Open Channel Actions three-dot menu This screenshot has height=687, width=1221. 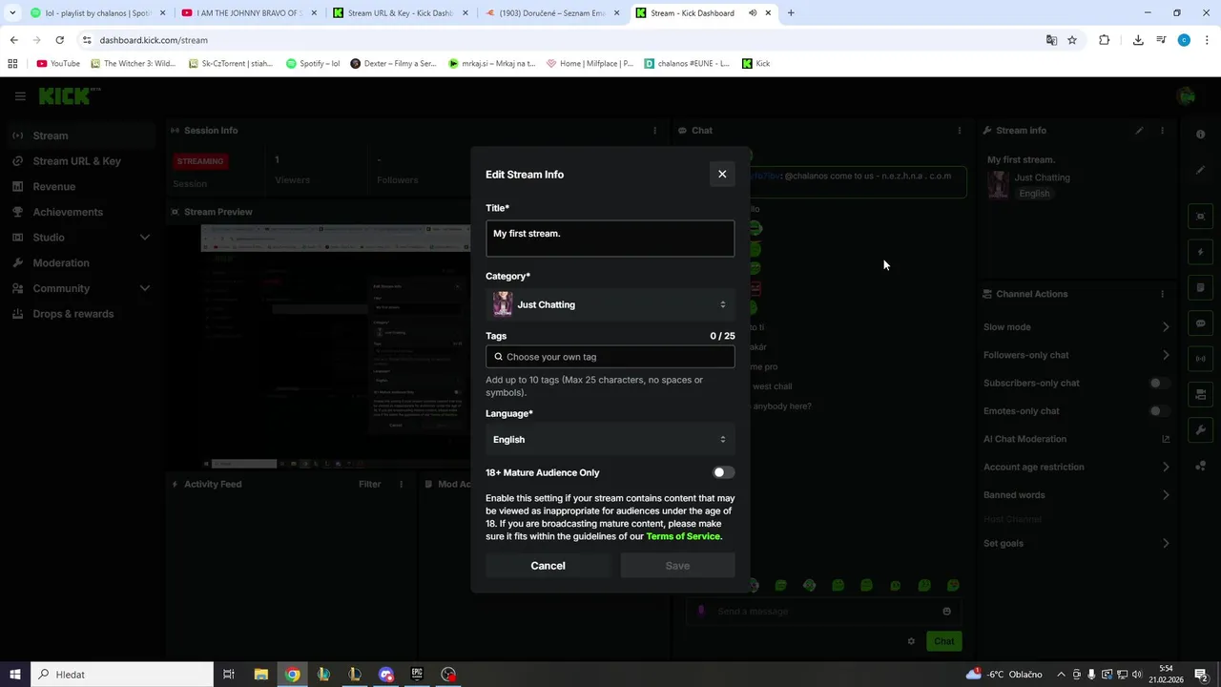(1162, 294)
